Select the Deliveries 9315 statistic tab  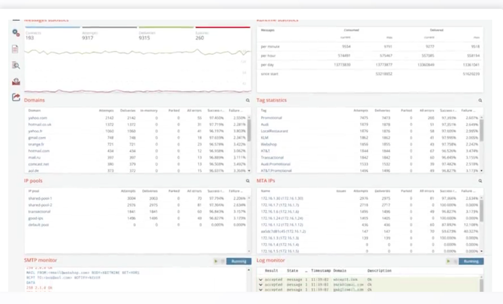(x=166, y=34)
